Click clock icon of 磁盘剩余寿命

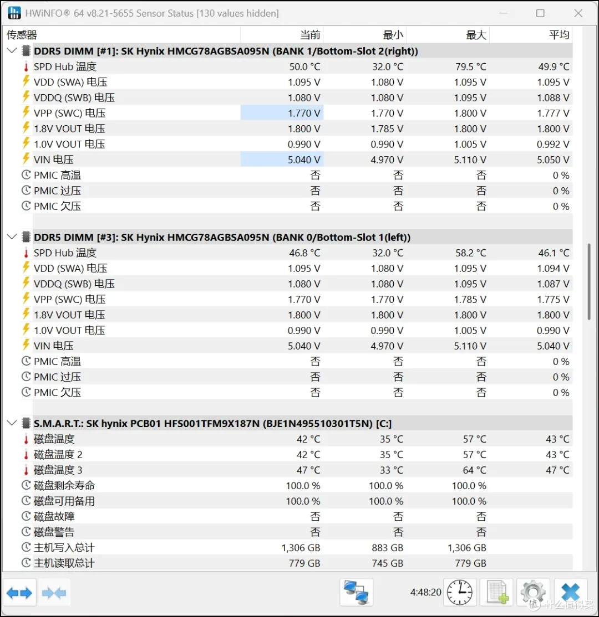click(x=26, y=485)
